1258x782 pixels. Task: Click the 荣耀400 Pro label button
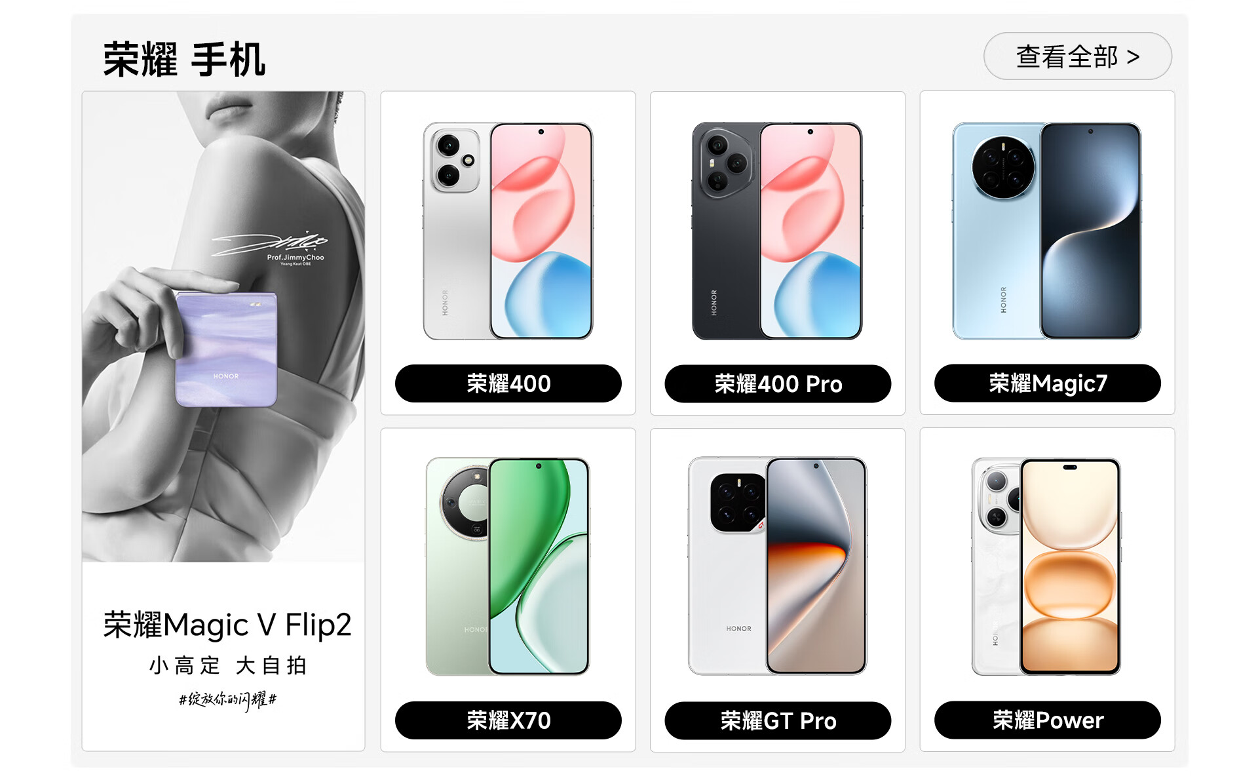778,383
